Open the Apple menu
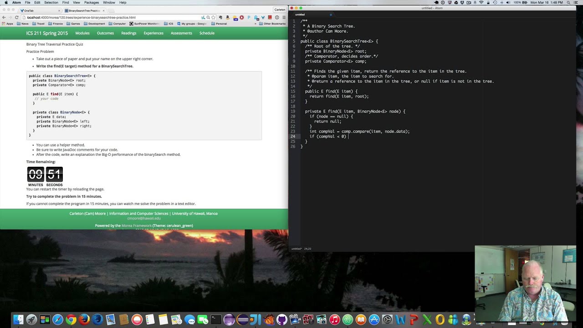 [6, 3]
